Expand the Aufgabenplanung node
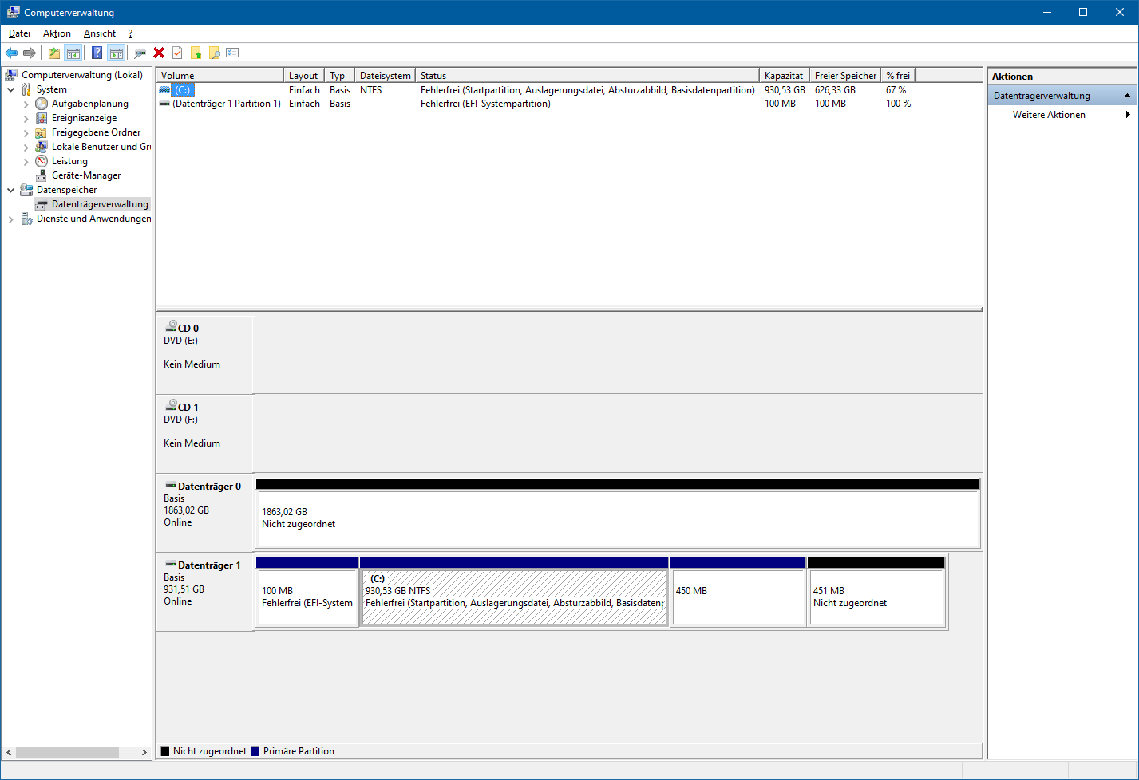Viewport: 1139px width, 780px height. 26,104
